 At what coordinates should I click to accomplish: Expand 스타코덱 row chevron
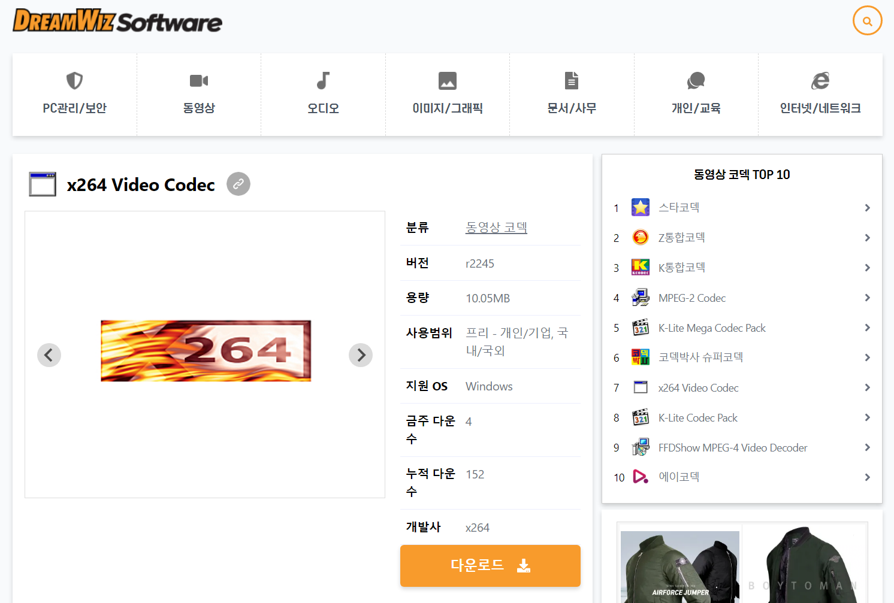867,208
